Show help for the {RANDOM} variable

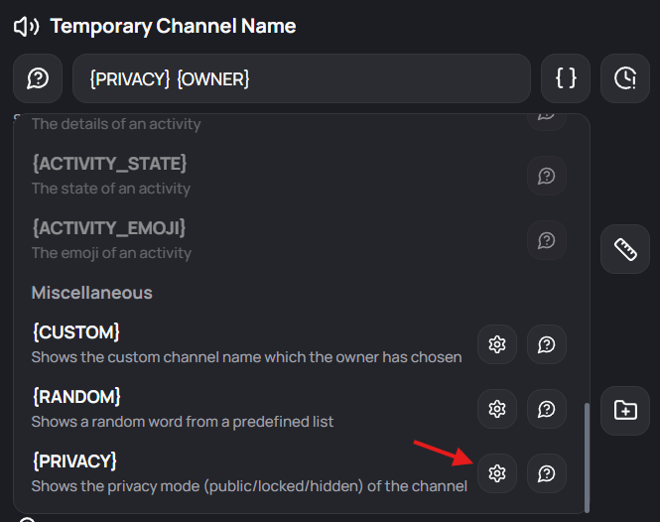coord(547,409)
